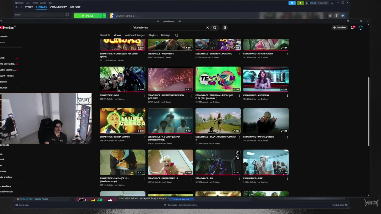Screen dimensions: 381x214
Task: Click Home in Steam library sidebar
Action: 18,15
